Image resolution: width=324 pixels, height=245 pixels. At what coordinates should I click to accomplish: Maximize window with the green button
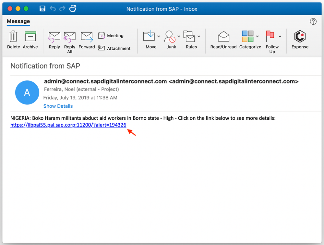click(26, 9)
